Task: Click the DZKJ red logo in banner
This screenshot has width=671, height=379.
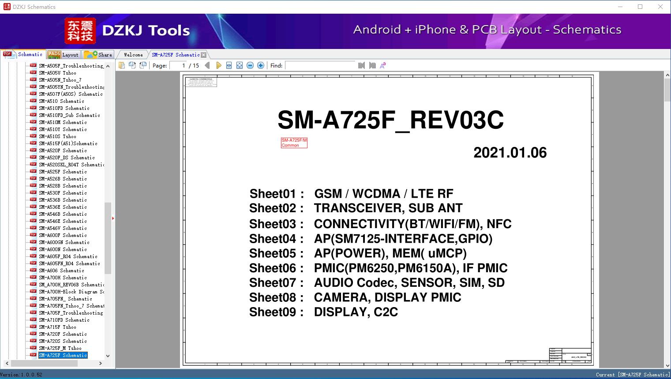Action: click(80, 31)
